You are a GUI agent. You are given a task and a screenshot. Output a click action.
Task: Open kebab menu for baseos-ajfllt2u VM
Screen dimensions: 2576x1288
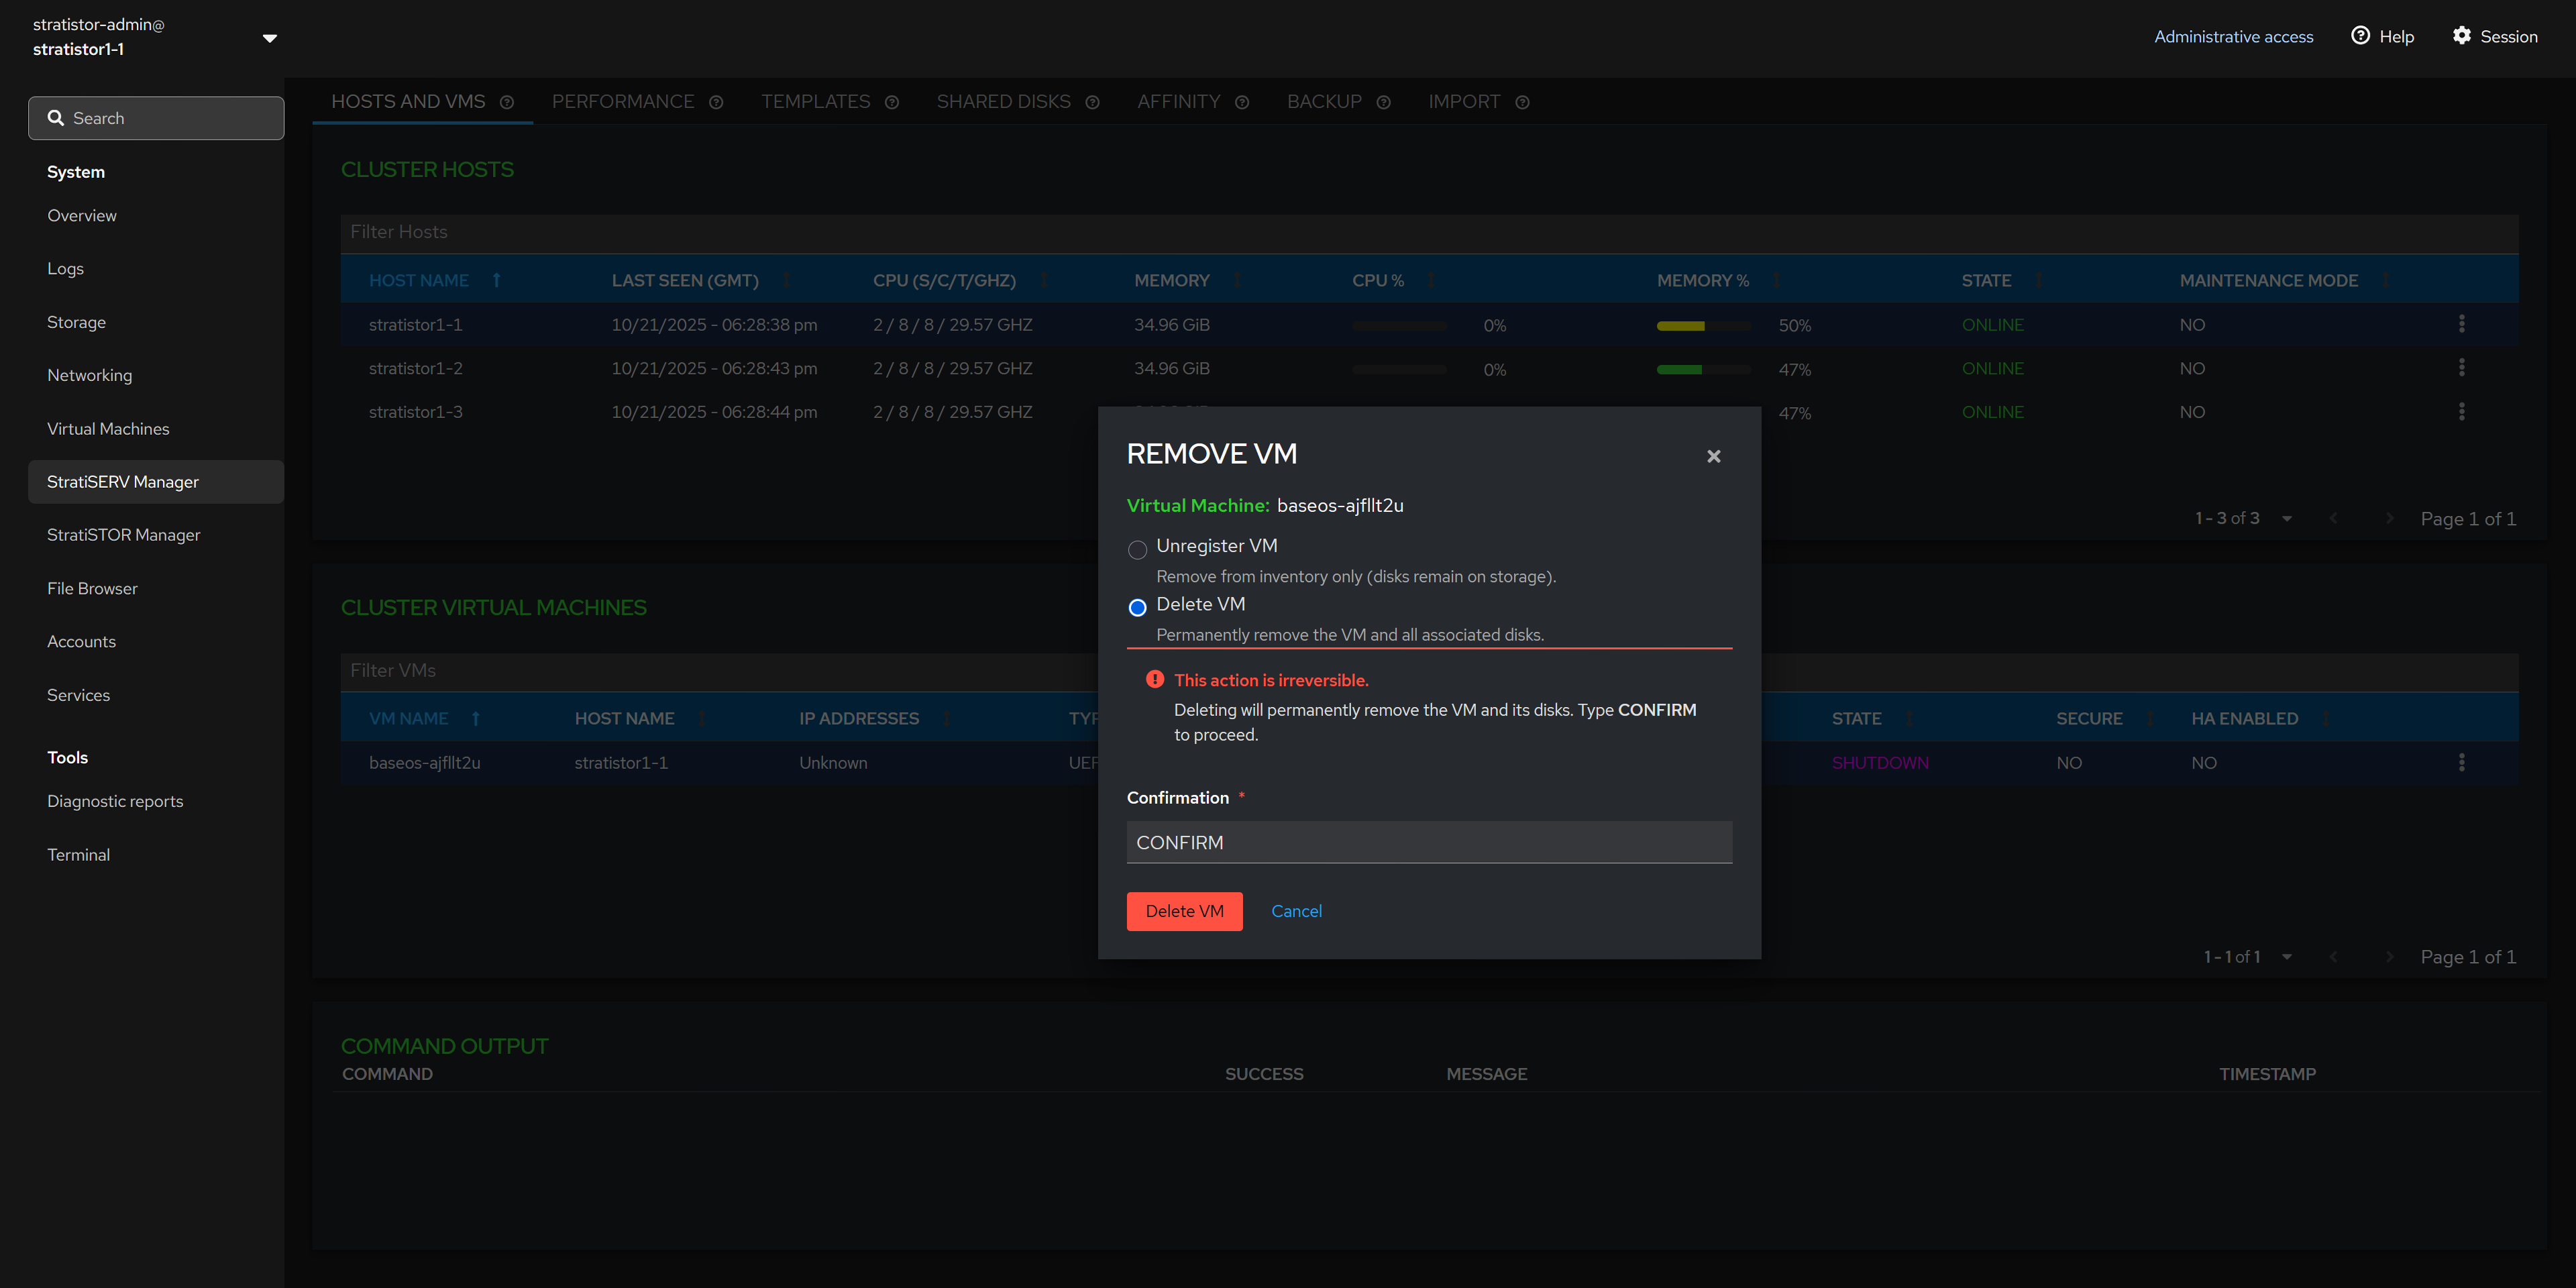click(2461, 762)
